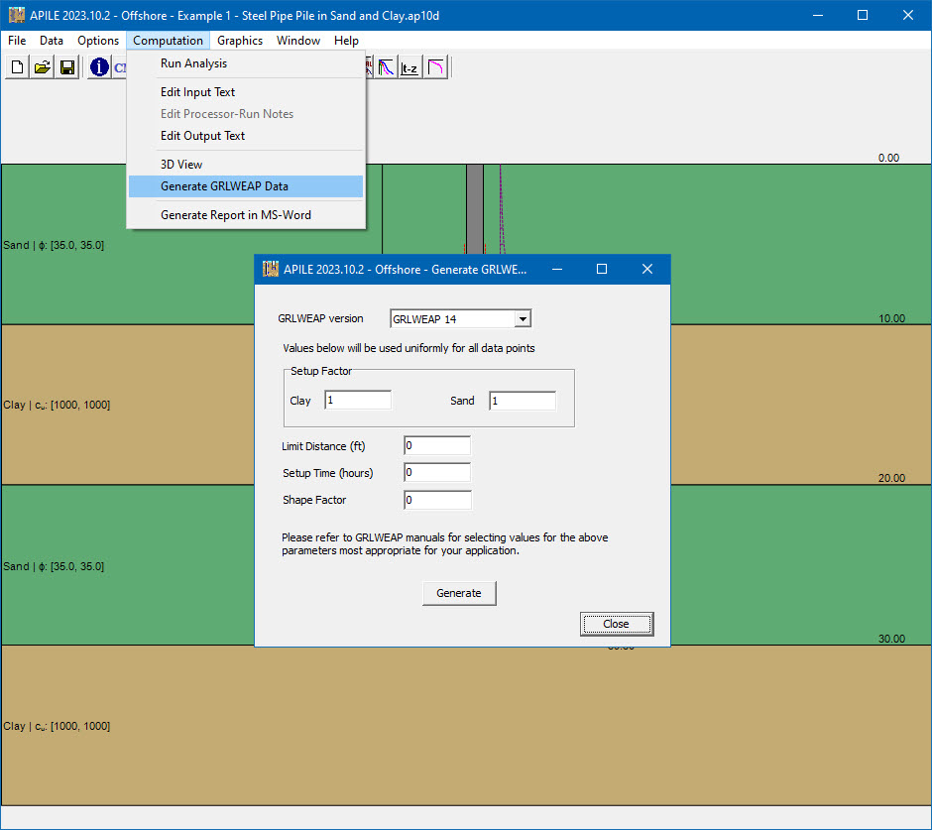Image resolution: width=932 pixels, height=830 pixels.
Task: Create a new file using the toolbar icon
Action: [x=17, y=66]
